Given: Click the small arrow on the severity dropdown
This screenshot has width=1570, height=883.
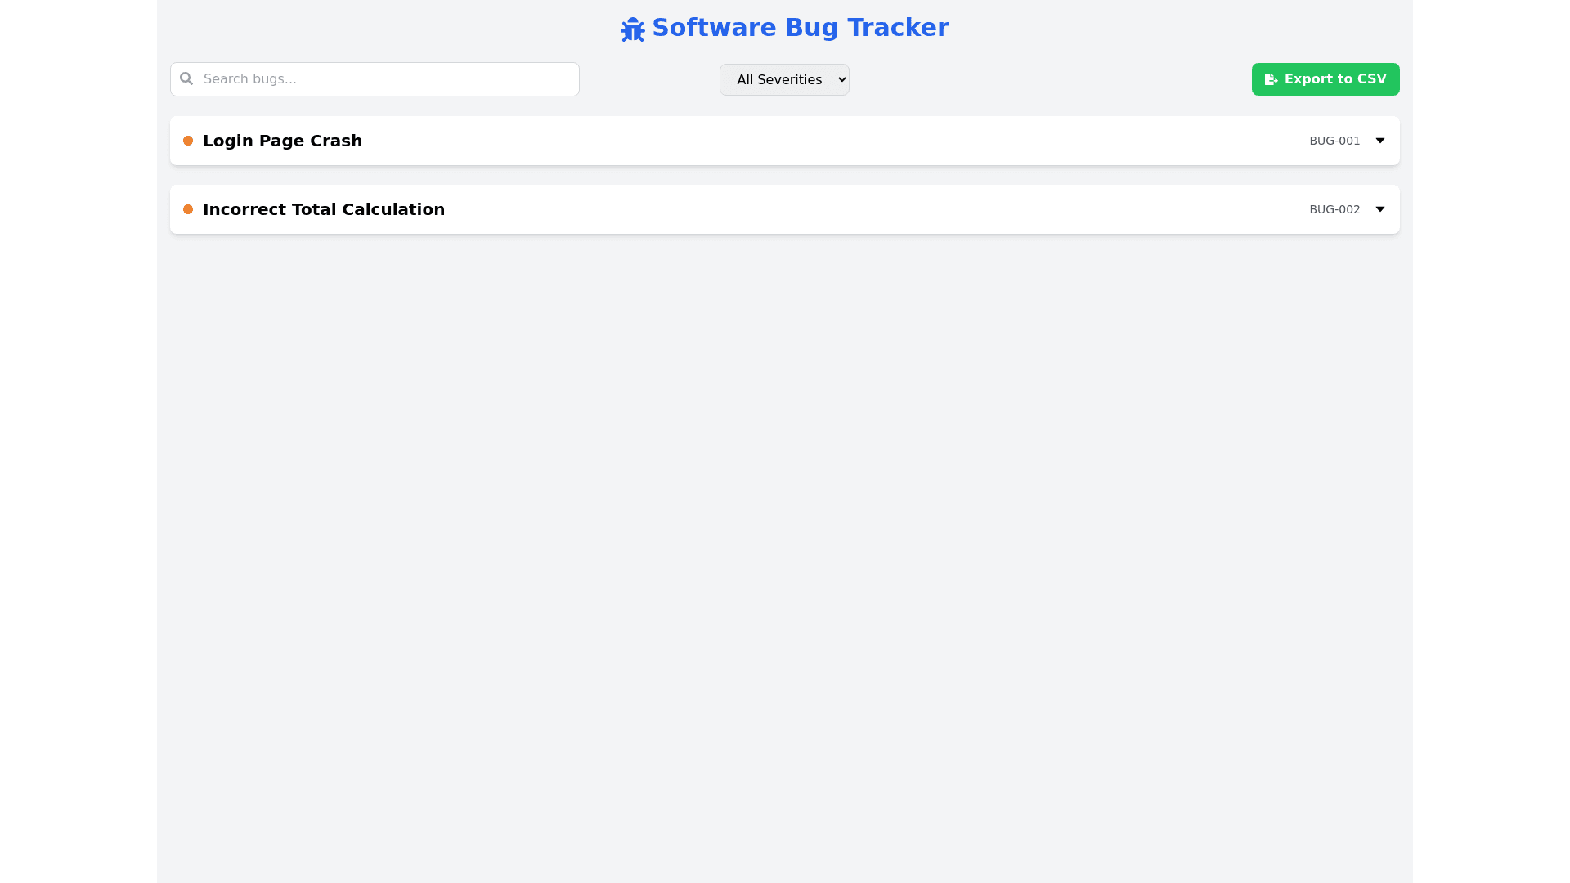Looking at the screenshot, I should 842,79.
